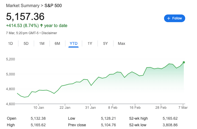The width and height of the screenshot is (197, 129).
Task: Click the green up arrow beside year to date
Action: [41, 25]
